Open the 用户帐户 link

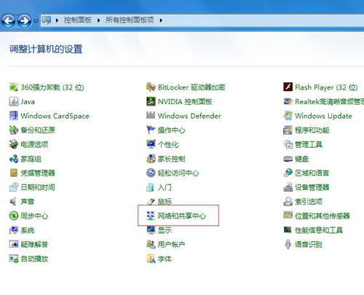(171, 244)
